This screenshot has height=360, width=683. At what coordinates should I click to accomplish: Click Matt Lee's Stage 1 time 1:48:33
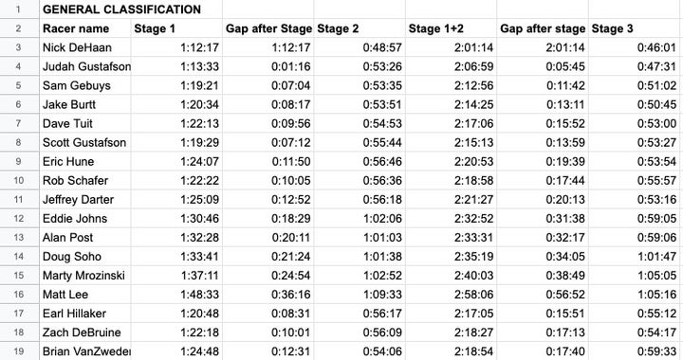[x=176, y=295]
